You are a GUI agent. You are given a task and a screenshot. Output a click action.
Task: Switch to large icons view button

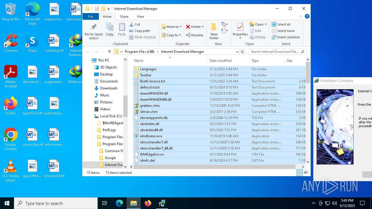pyautogui.click(x=306, y=172)
